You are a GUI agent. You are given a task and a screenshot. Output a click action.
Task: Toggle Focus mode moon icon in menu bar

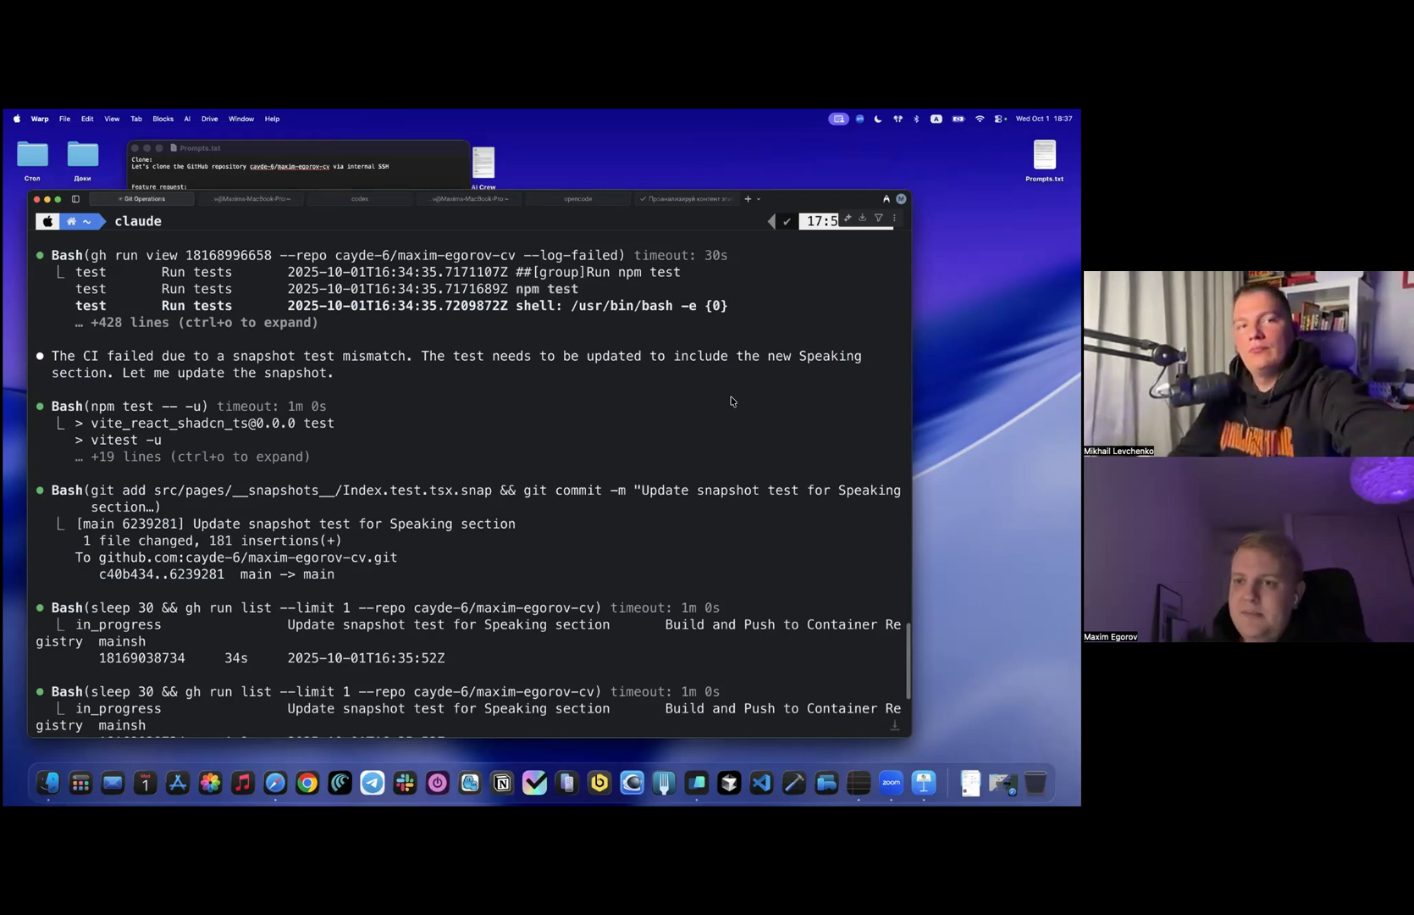tap(878, 119)
